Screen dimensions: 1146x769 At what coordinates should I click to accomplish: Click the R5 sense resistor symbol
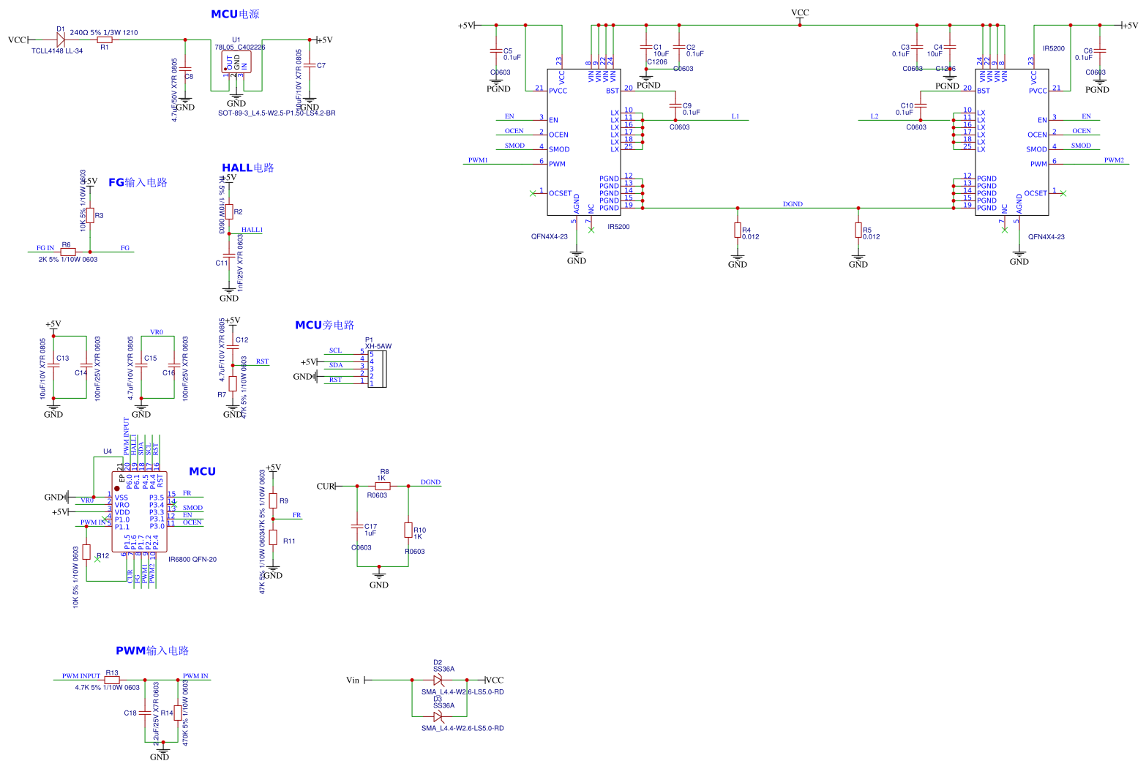(858, 230)
